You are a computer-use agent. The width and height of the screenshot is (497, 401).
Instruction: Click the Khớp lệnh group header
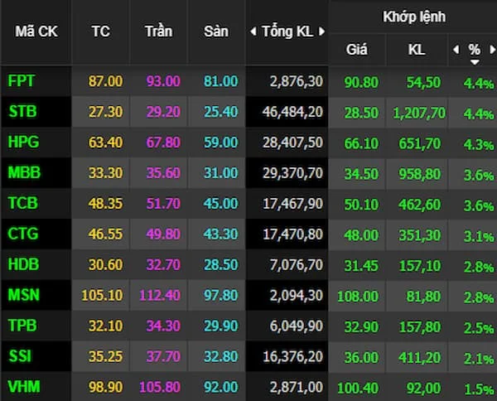point(414,17)
